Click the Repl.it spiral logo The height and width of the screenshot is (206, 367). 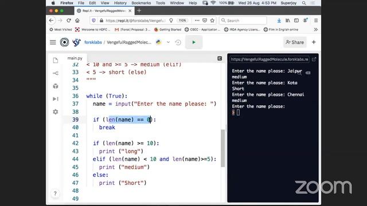tap(64, 42)
